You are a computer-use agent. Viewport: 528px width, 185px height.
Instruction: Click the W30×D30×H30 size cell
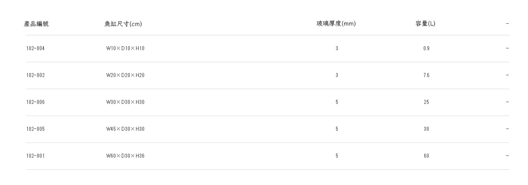(x=125, y=102)
